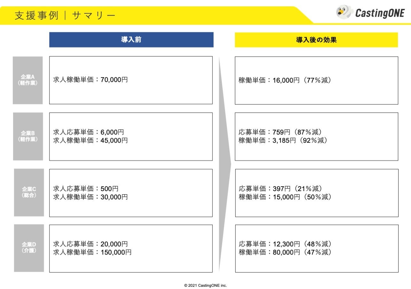Click 稼働単価：16,000円（77％減） result
411x289 pixels.
[285, 80]
